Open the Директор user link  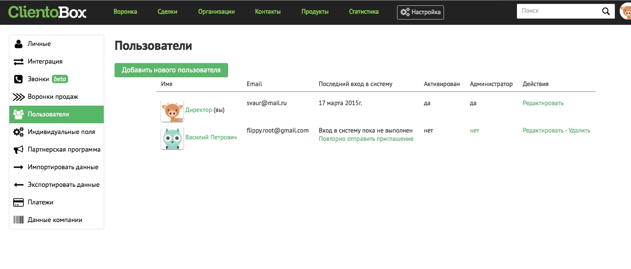pos(198,110)
